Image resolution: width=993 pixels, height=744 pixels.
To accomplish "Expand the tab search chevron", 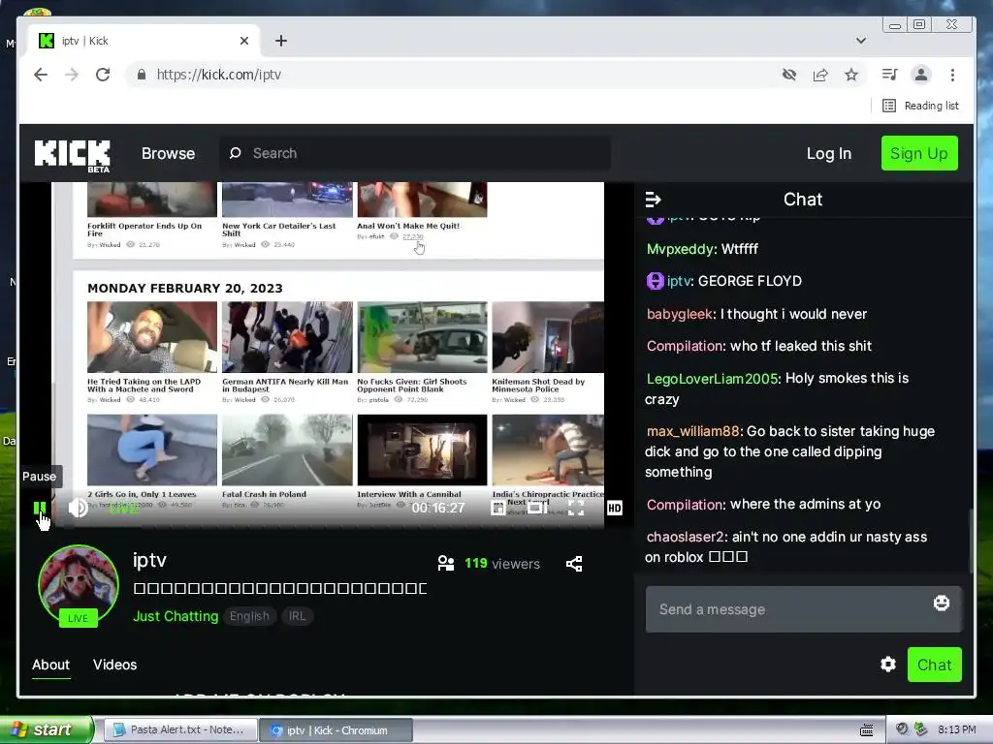I will point(861,41).
